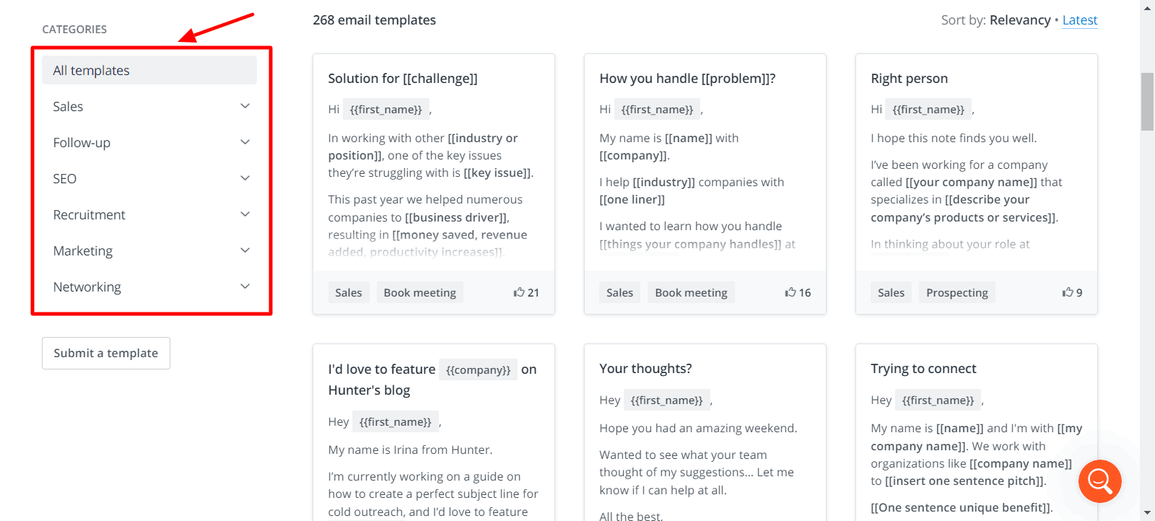
Task: Sort templates by Relevancy
Action: 1020,20
